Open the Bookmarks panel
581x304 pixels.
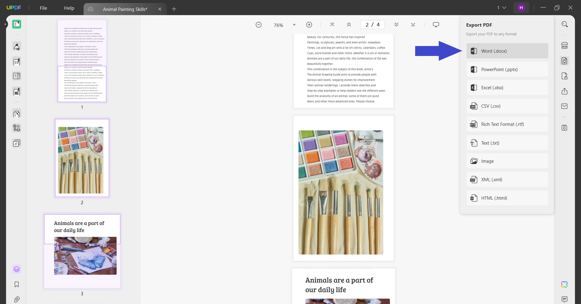click(x=17, y=284)
